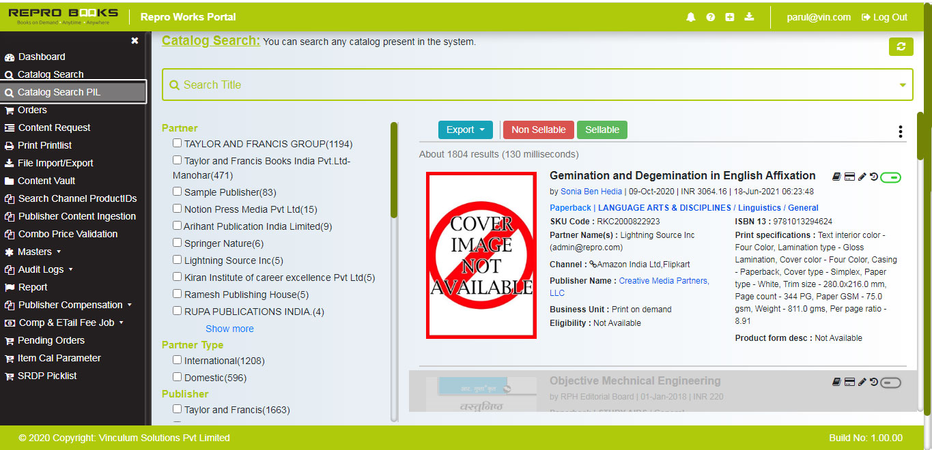Click the Sellable button
The image size is (932, 450).
click(602, 130)
